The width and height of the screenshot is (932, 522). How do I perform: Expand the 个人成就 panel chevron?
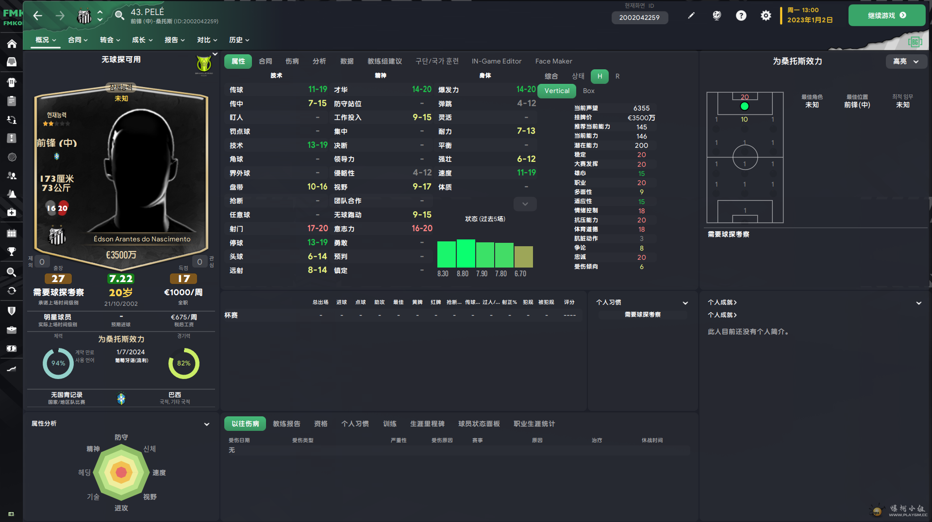919,303
